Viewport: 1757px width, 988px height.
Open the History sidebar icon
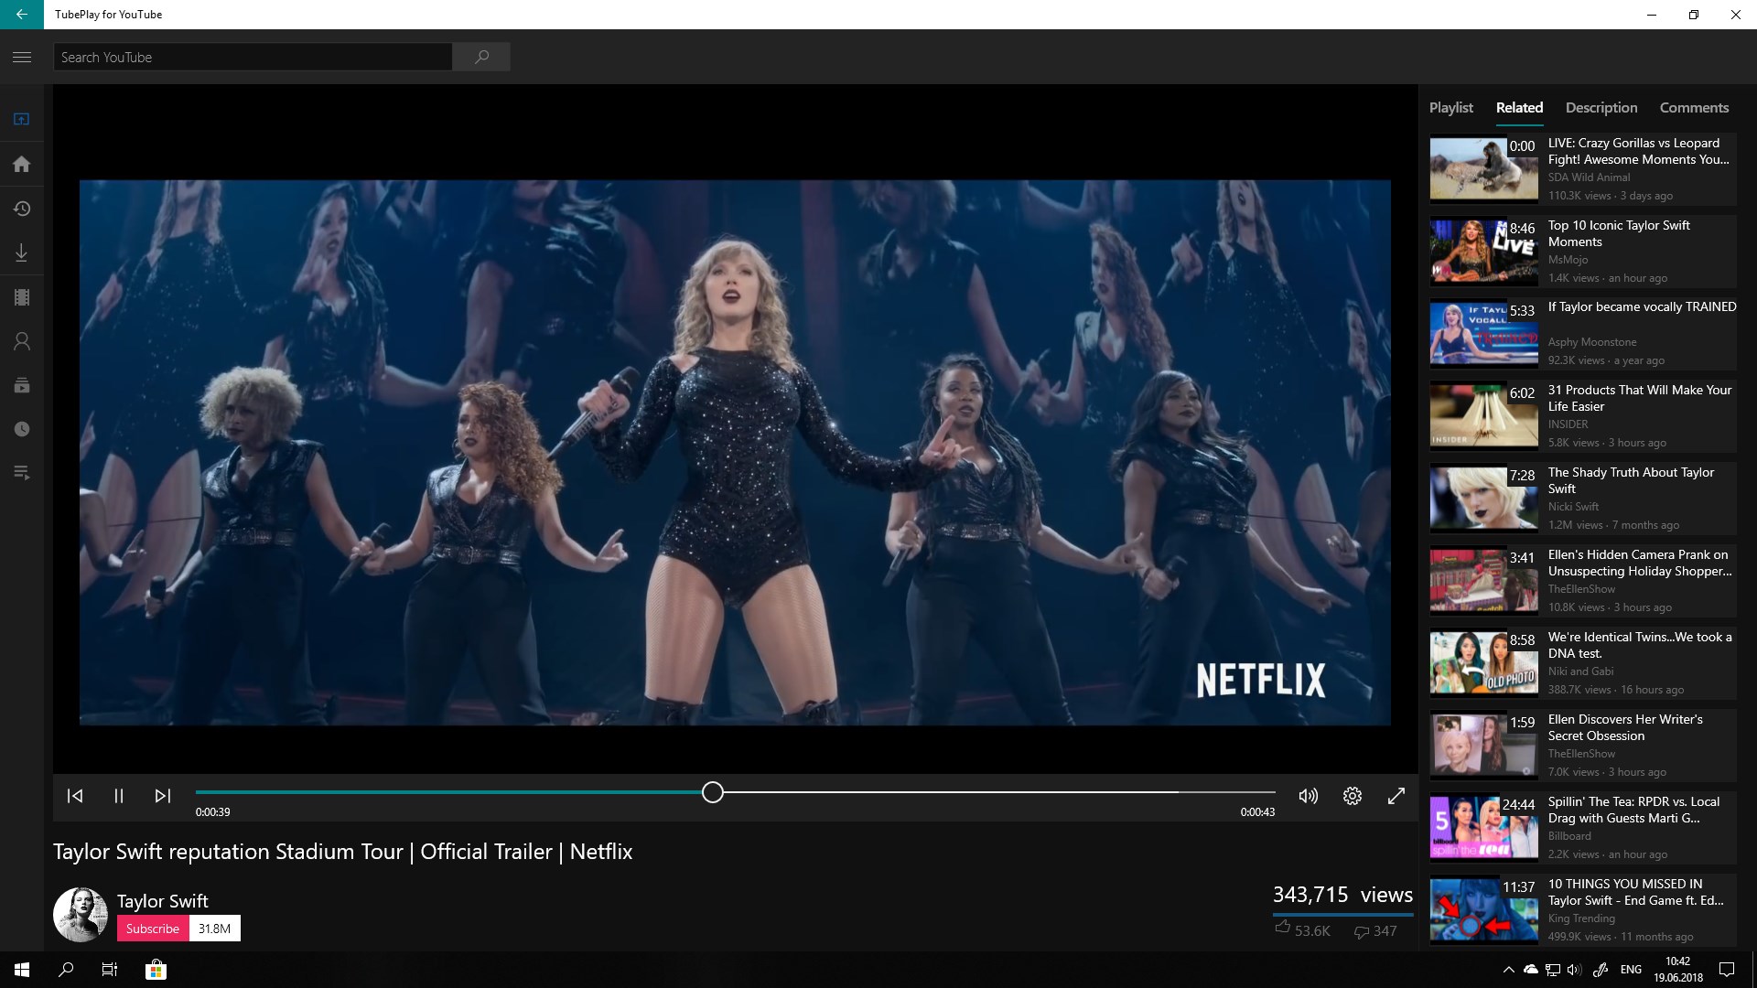(22, 209)
